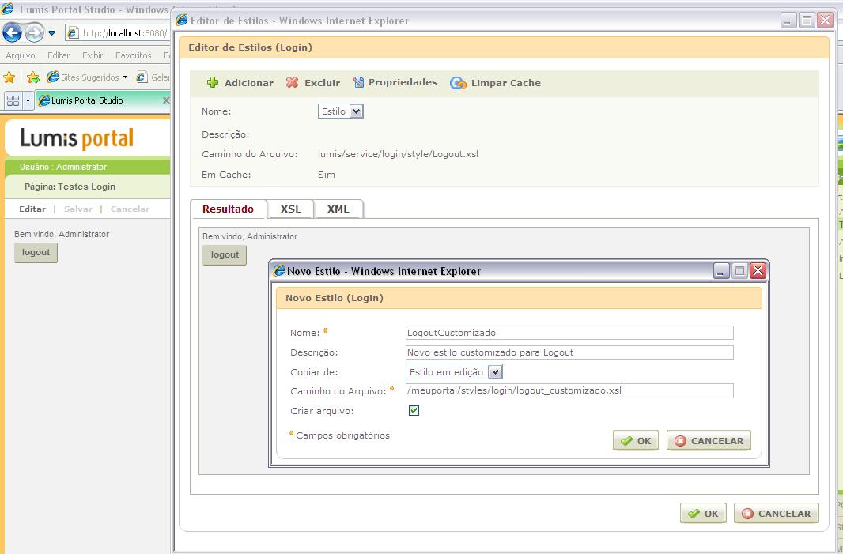Select the Lumis Portal Studio browser tab
This screenshot has height=554, width=843.
click(104, 100)
